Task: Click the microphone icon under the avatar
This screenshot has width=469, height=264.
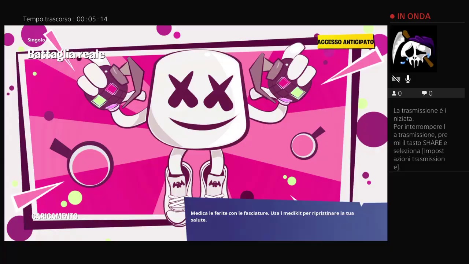Action: coord(408,79)
